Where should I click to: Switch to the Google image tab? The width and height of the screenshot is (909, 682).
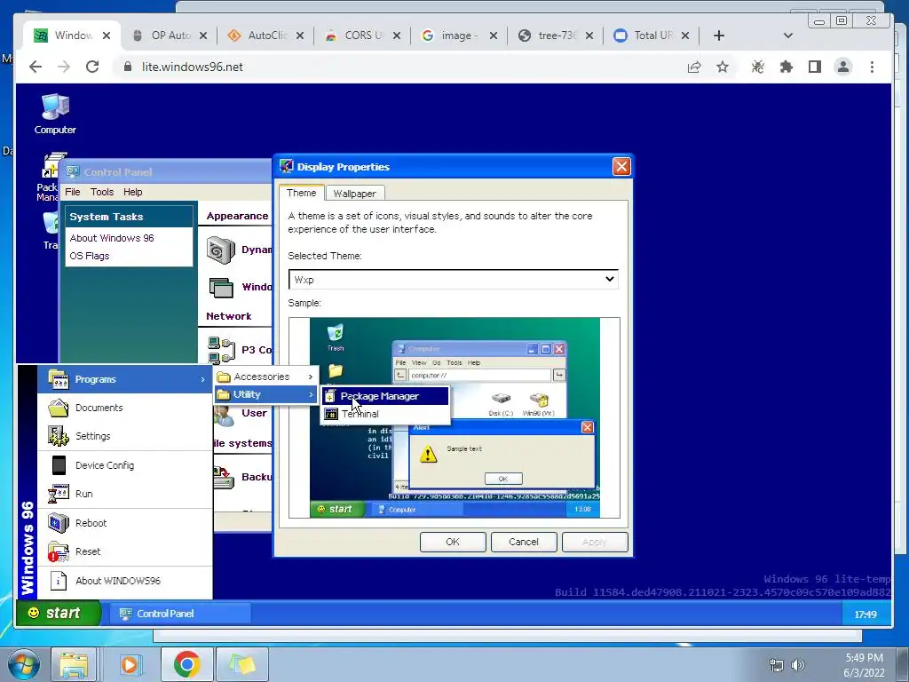[459, 36]
